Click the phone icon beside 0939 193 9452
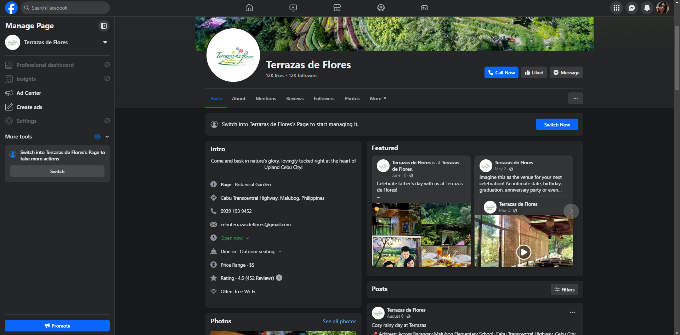The height and width of the screenshot is (335, 680). tap(214, 211)
